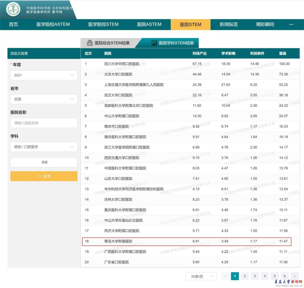Open 医学院校ASTEM navigation item
The height and width of the screenshot is (288, 304).
tap(53, 25)
